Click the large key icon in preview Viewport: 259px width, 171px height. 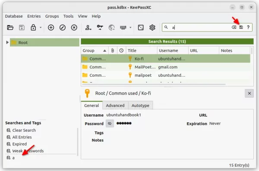[x=87, y=93]
